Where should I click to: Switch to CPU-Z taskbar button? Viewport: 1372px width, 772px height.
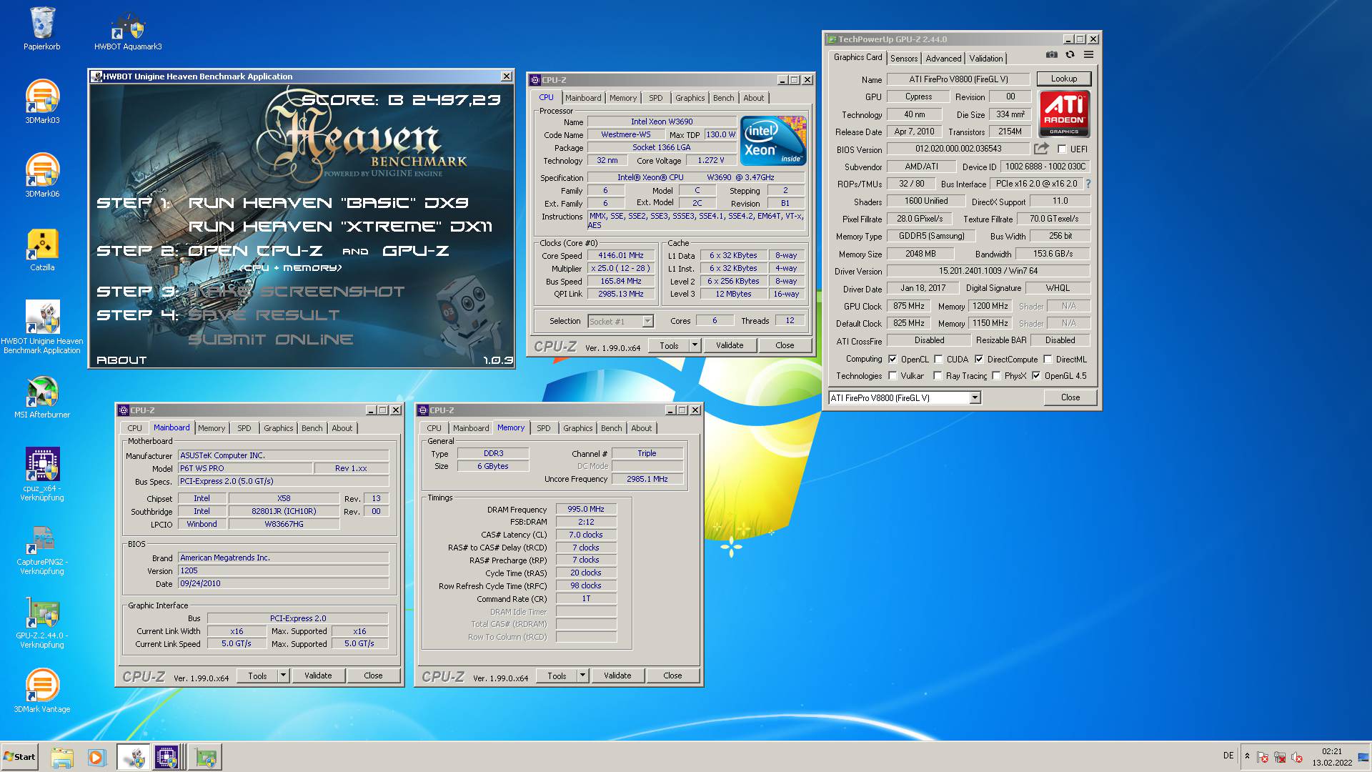[x=169, y=757]
